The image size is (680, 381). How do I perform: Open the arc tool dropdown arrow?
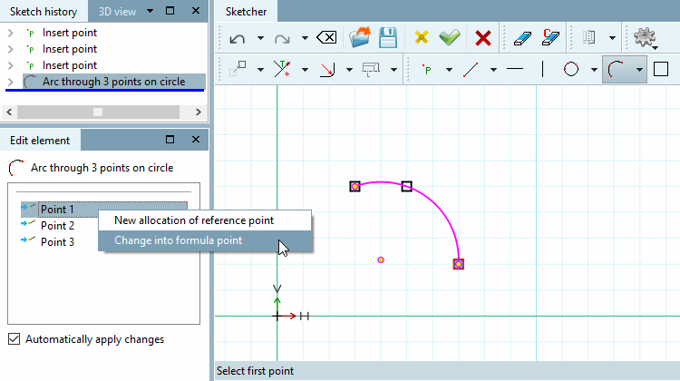[x=639, y=70]
